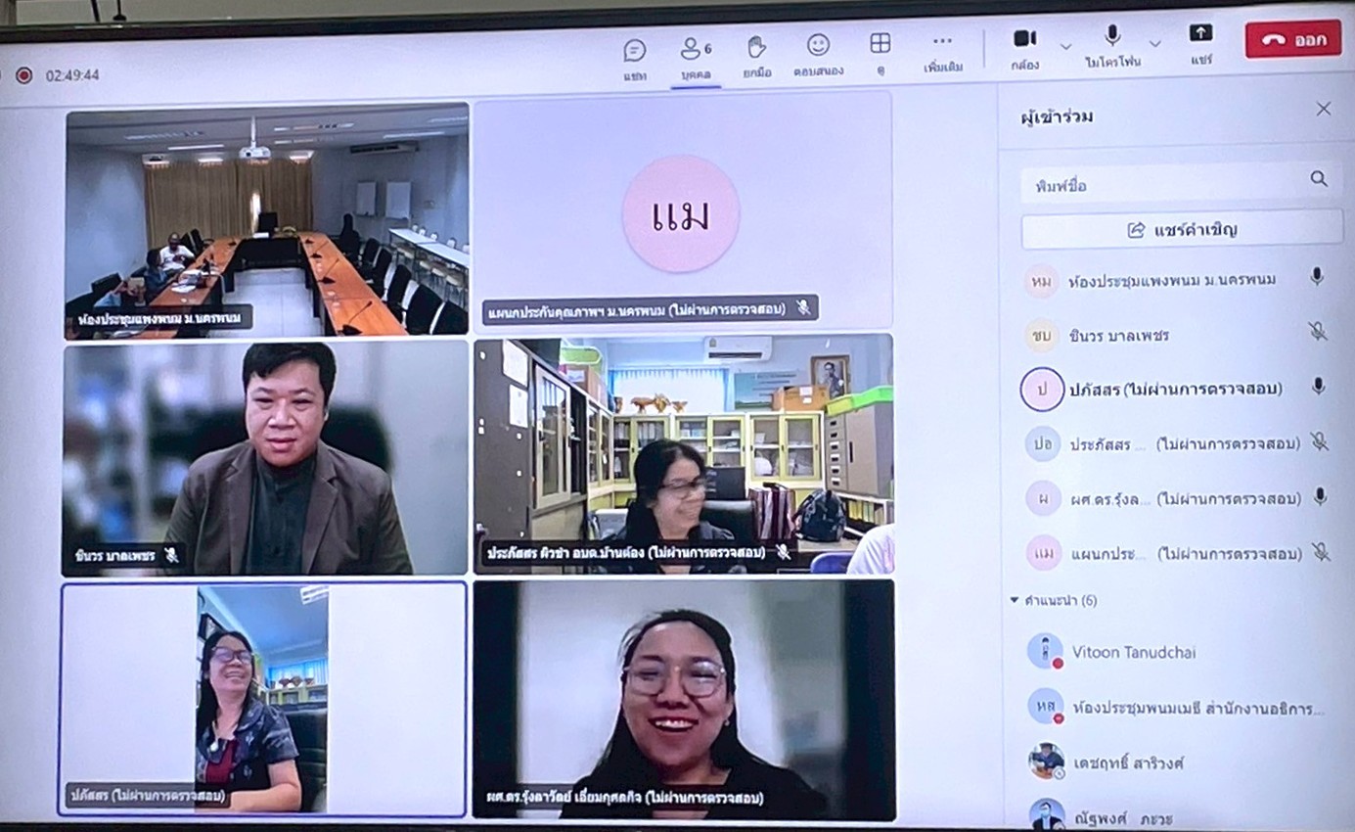Toggle the microphone (ไมโครโฟน) mute
The width and height of the screenshot is (1355, 832).
(x=1112, y=37)
